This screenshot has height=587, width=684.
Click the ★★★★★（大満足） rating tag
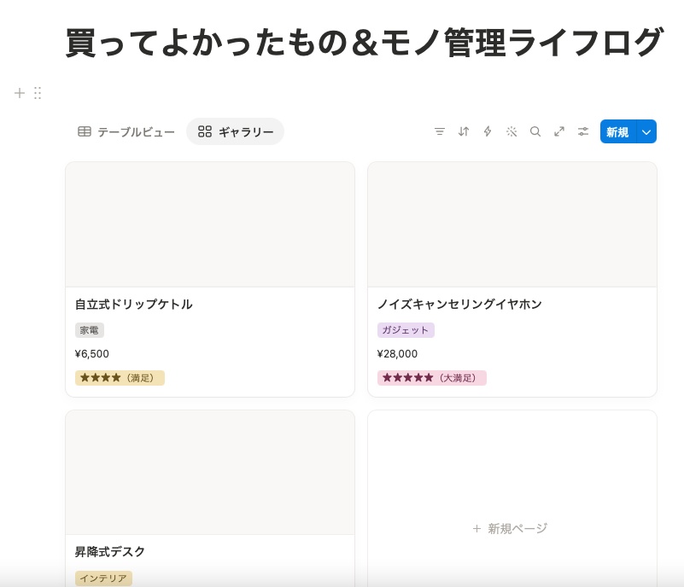coord(432,378)
